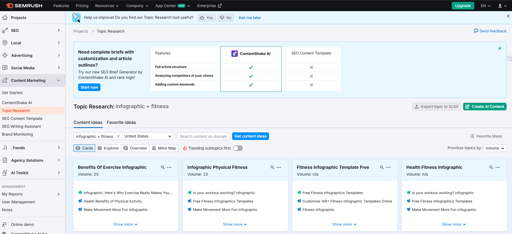
Task: Collapse the Content Marketing section
Action: tap(59, 80)
